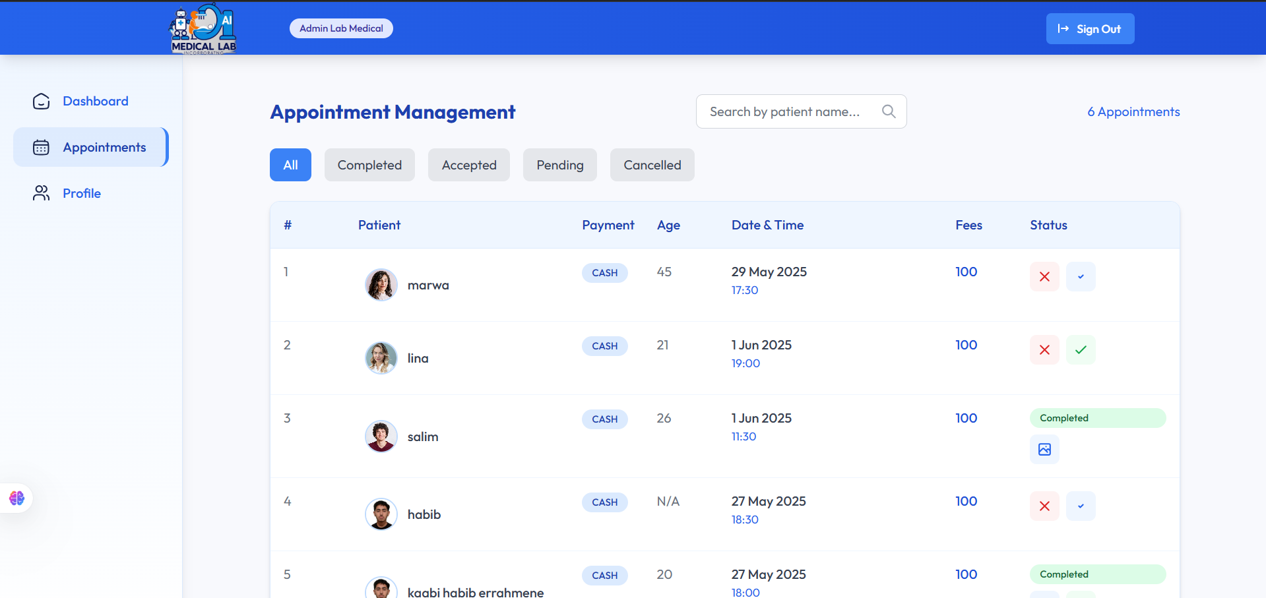Show All appointments filter

click(290, 165)
